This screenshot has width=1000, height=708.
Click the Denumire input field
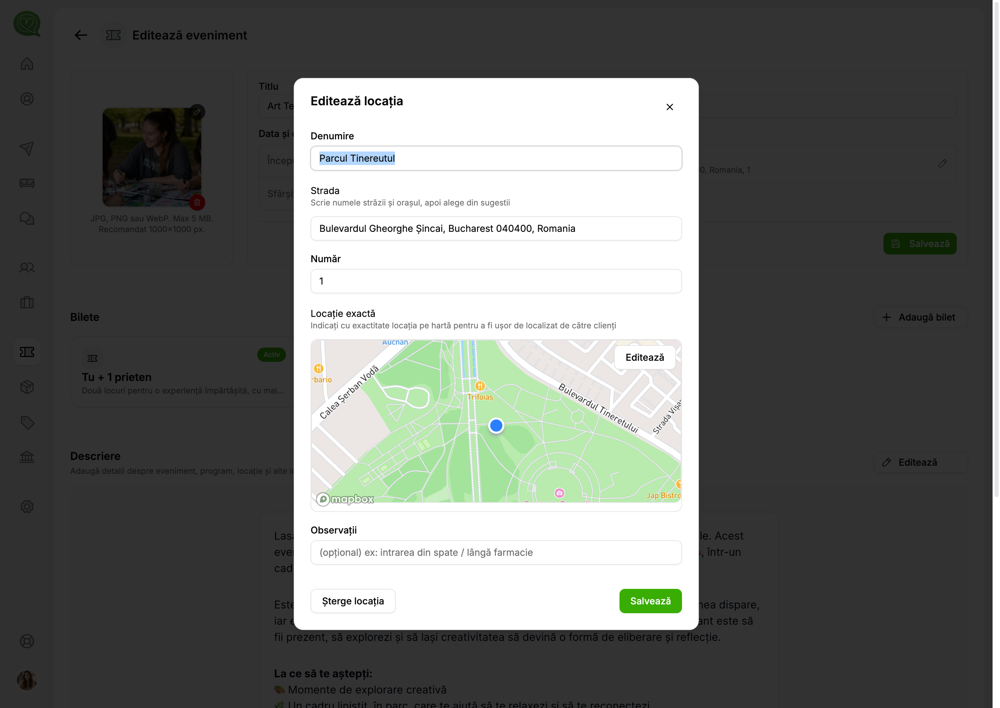point(496,158)
